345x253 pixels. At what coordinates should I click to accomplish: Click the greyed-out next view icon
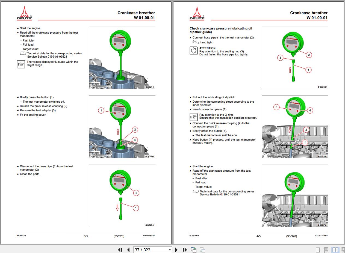202,250
